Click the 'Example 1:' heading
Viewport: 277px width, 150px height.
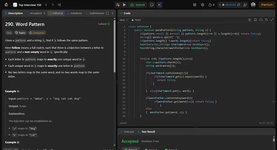(12, 91)
